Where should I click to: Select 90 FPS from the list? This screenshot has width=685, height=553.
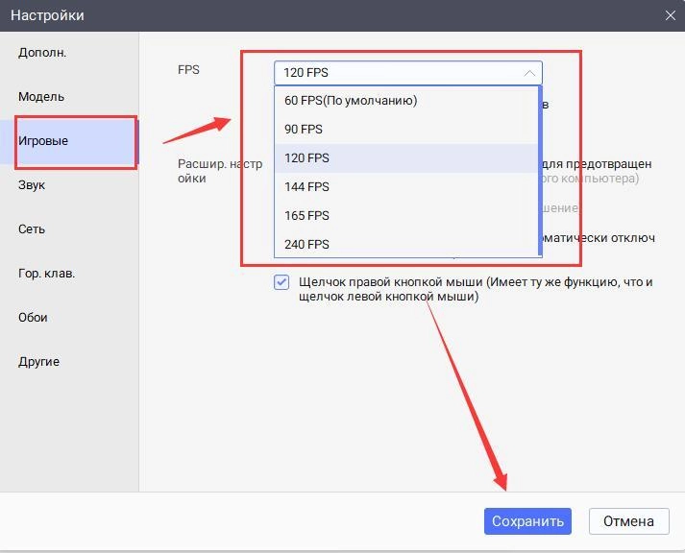pos(304,130)
